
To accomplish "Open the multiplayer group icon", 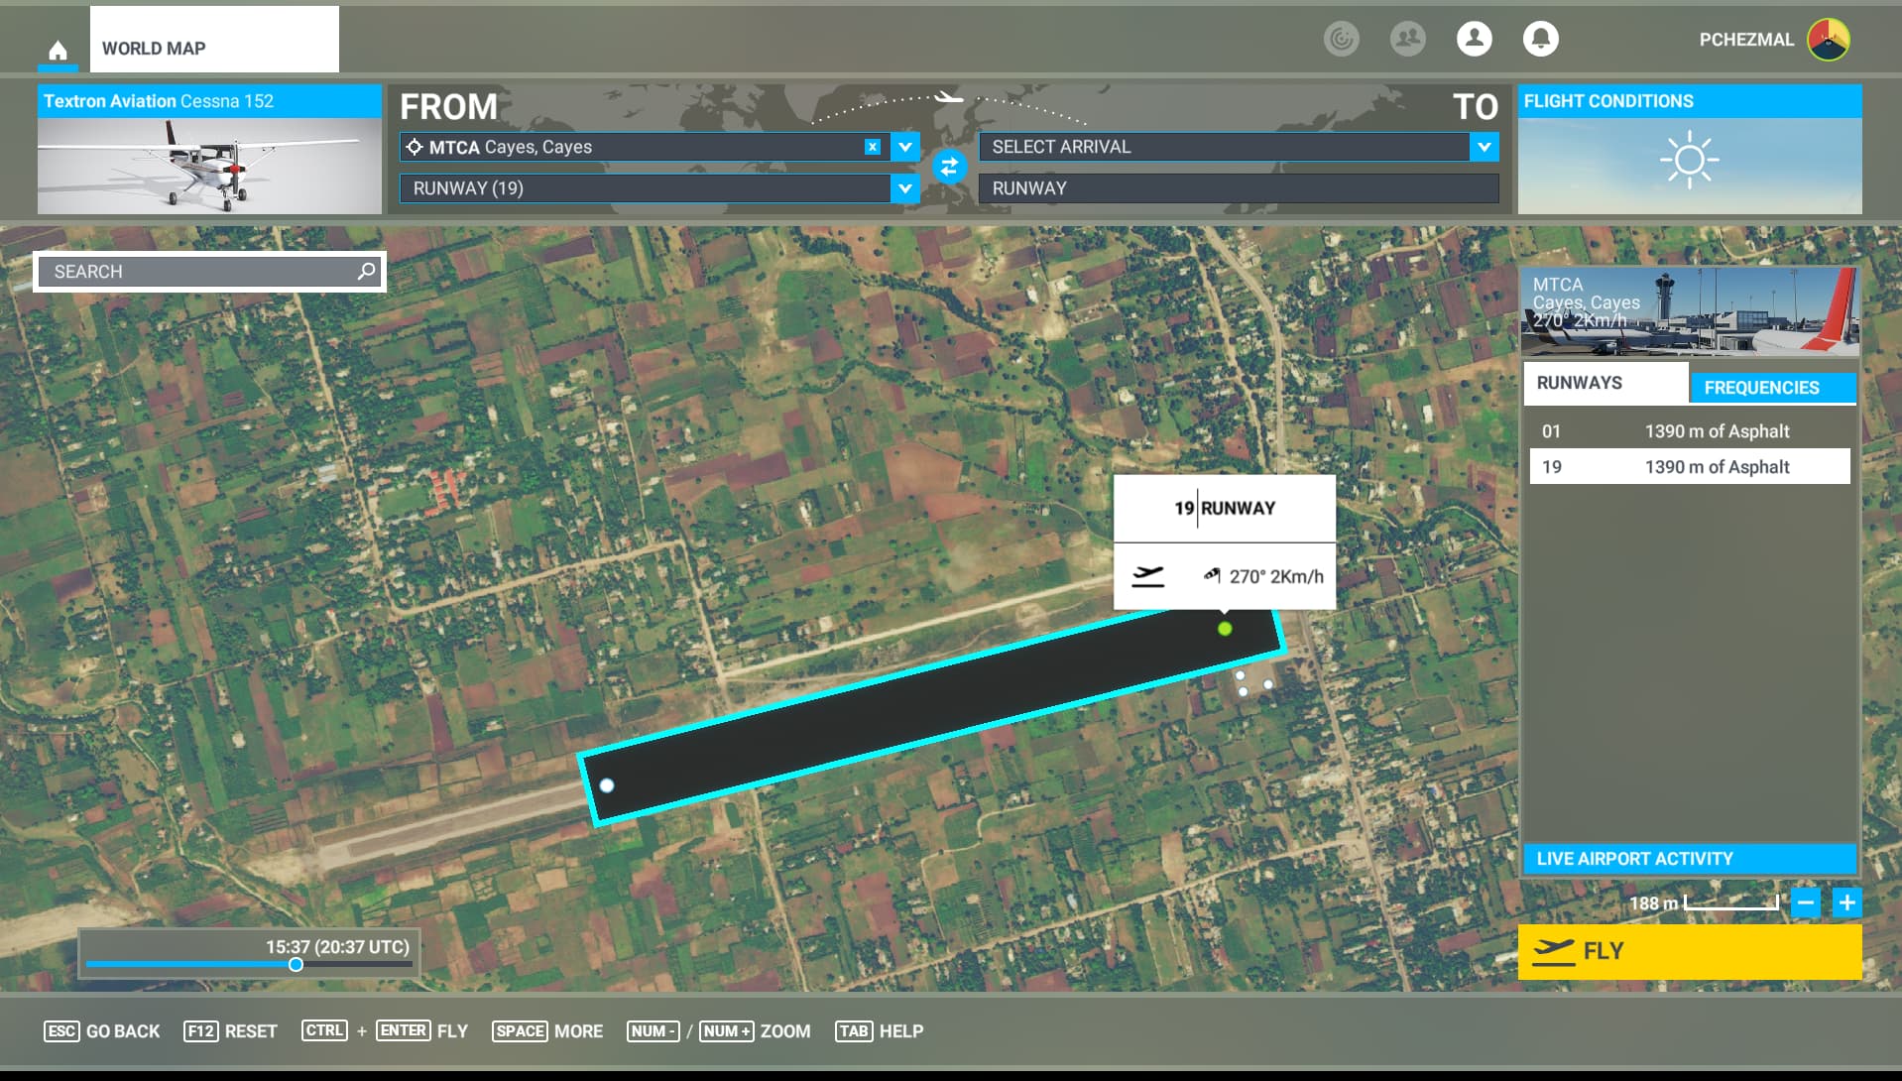I will pos(1407,39).
